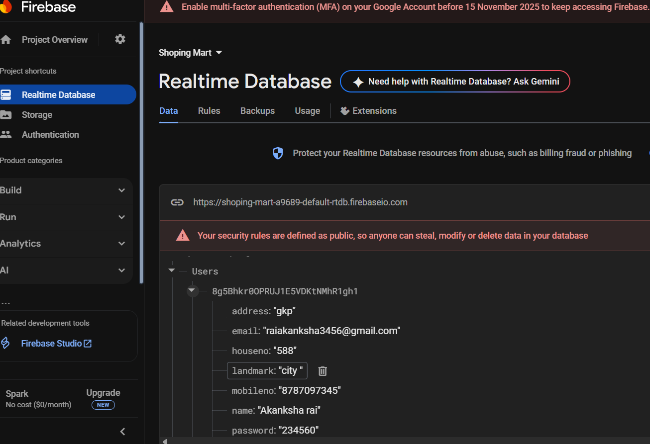Switch to the Rules tab
Viewport: 650px width, 444px height.
point(209,111)
